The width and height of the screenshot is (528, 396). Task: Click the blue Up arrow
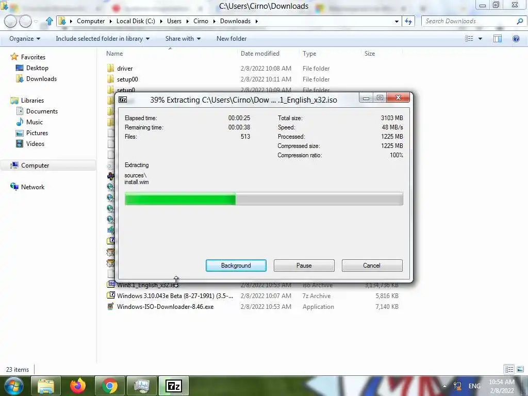(x=49, y=21)
